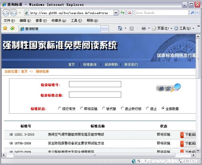Viewport: 202px width, 165px height.
Task: Expand toolbar overflow chevron
Action: point(199,26)
